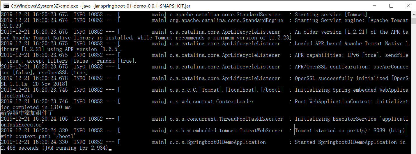Click timestamp "2019-12-21 16:20:24.105"
The image size is (416, 154).
(x=34, y=119)
